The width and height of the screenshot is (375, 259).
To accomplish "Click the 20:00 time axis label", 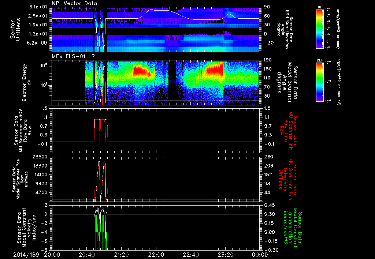I will 52,255.
